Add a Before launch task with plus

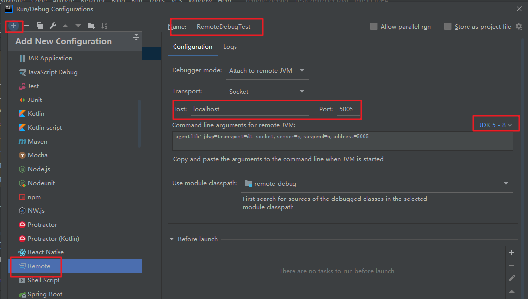tap(512, 252)
